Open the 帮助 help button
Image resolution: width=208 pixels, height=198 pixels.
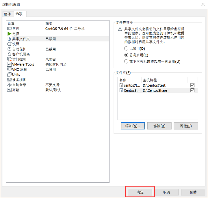tap(193, 192)
